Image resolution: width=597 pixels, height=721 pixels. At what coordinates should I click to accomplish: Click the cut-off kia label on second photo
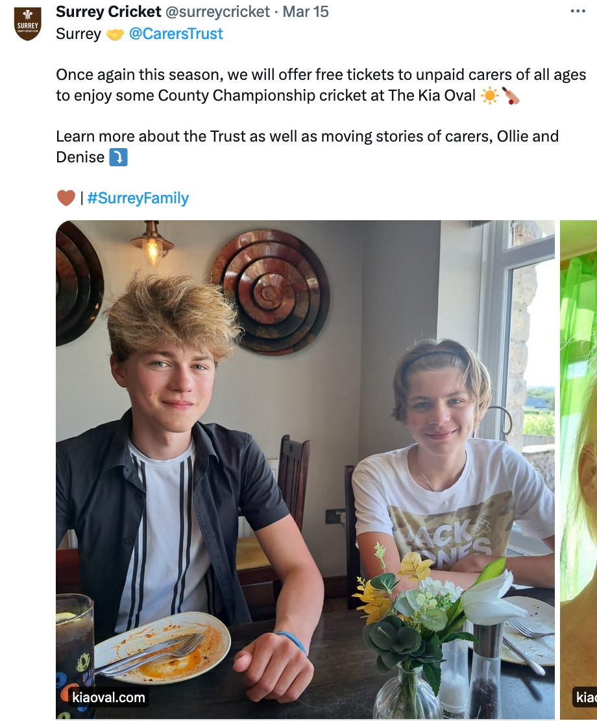[585, 697]
